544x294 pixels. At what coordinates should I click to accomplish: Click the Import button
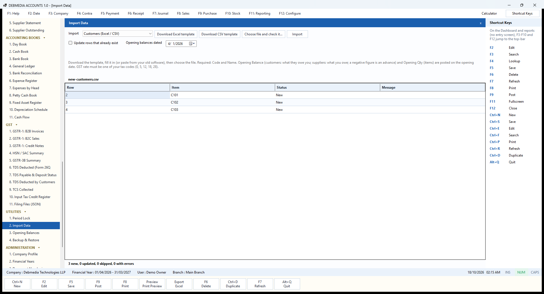297,34
